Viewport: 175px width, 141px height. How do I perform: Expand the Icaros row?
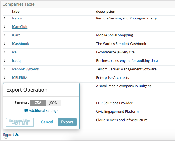[x=5, y=18]
